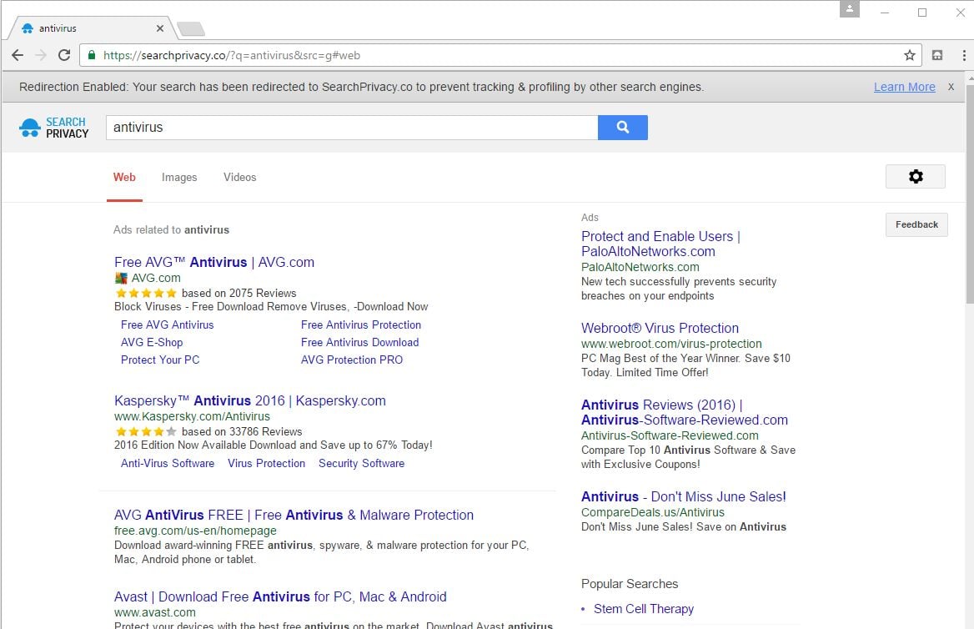The width and height of the screenshot is (974, 629).
Task: Switch to the Images tab
Action: (x=179, y=177)
